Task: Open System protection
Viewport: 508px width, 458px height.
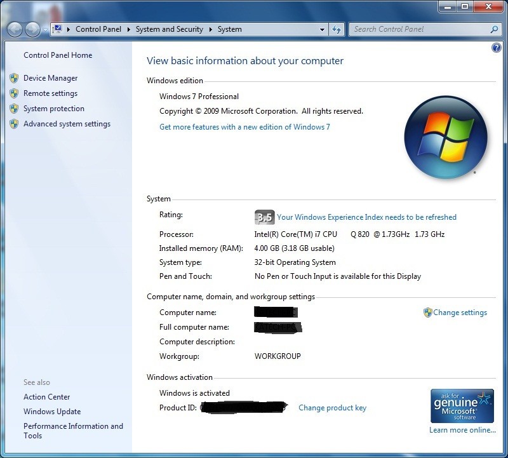Action: [x=54, y=109]
